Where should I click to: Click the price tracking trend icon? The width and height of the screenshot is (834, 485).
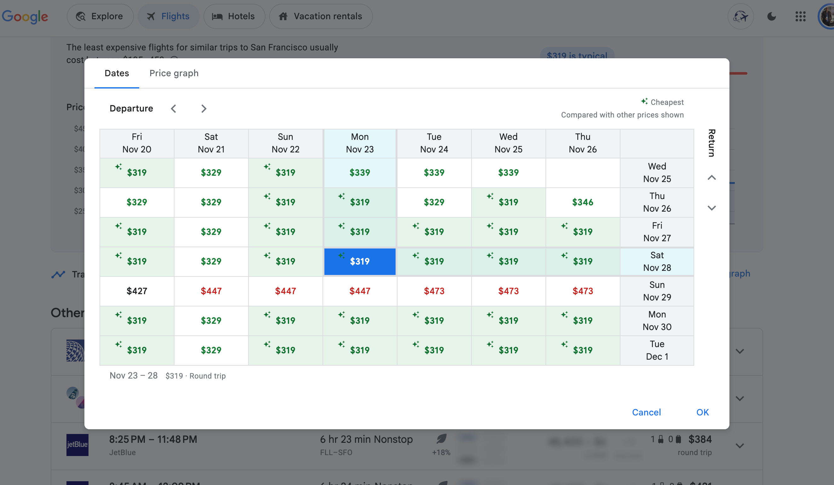(x=58, y=274)
